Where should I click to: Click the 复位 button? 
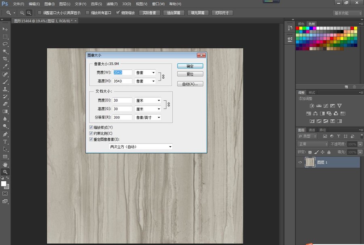point(190,74)
